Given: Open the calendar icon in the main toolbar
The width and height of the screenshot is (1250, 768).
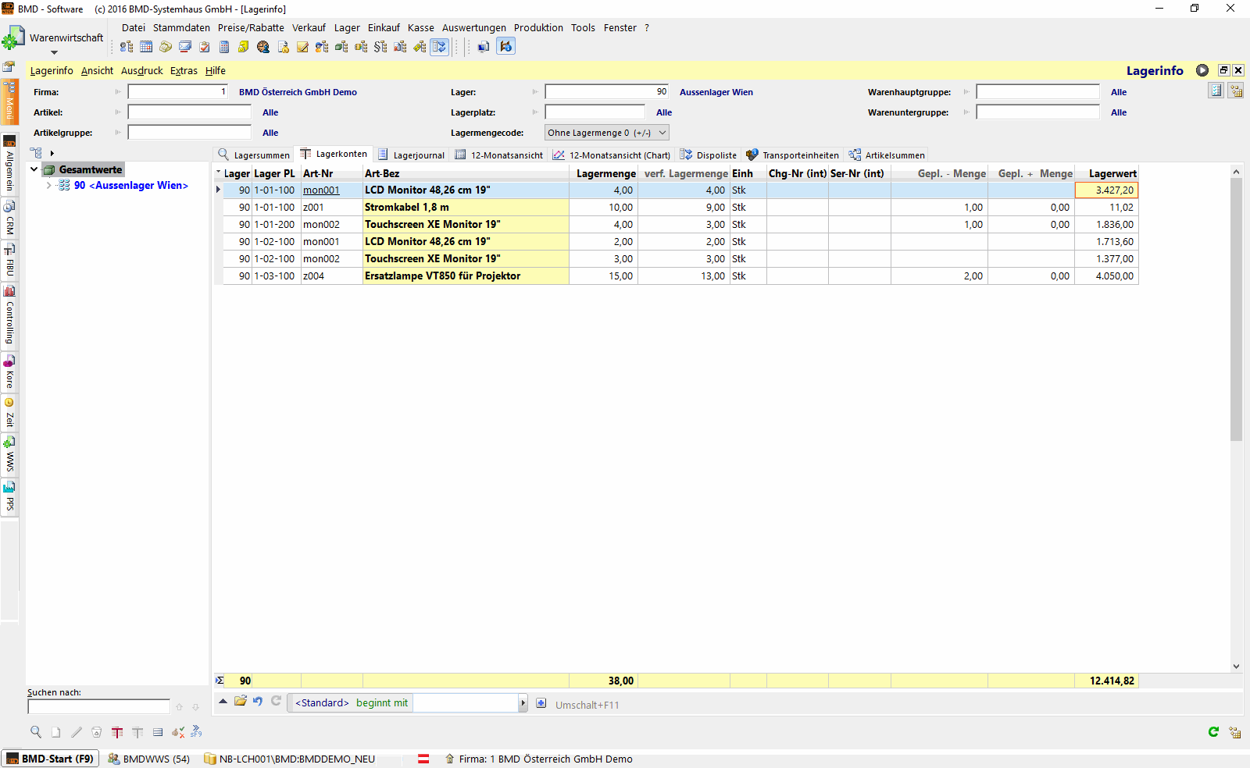Looking at the screenshot, I should pos(146,47).
